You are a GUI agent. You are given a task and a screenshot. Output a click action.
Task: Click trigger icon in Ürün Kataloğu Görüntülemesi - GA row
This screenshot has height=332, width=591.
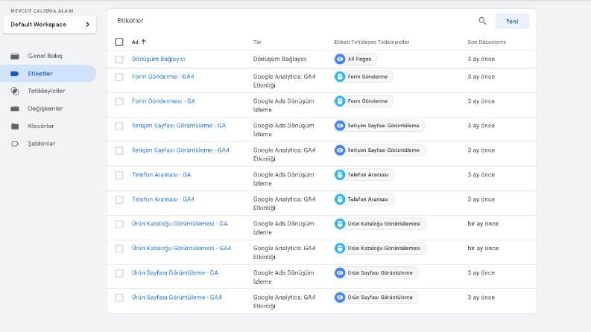click(340, 223)
